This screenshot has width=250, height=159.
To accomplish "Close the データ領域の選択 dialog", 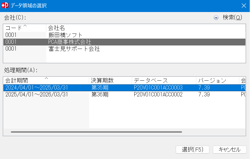I will click(244, 6).
